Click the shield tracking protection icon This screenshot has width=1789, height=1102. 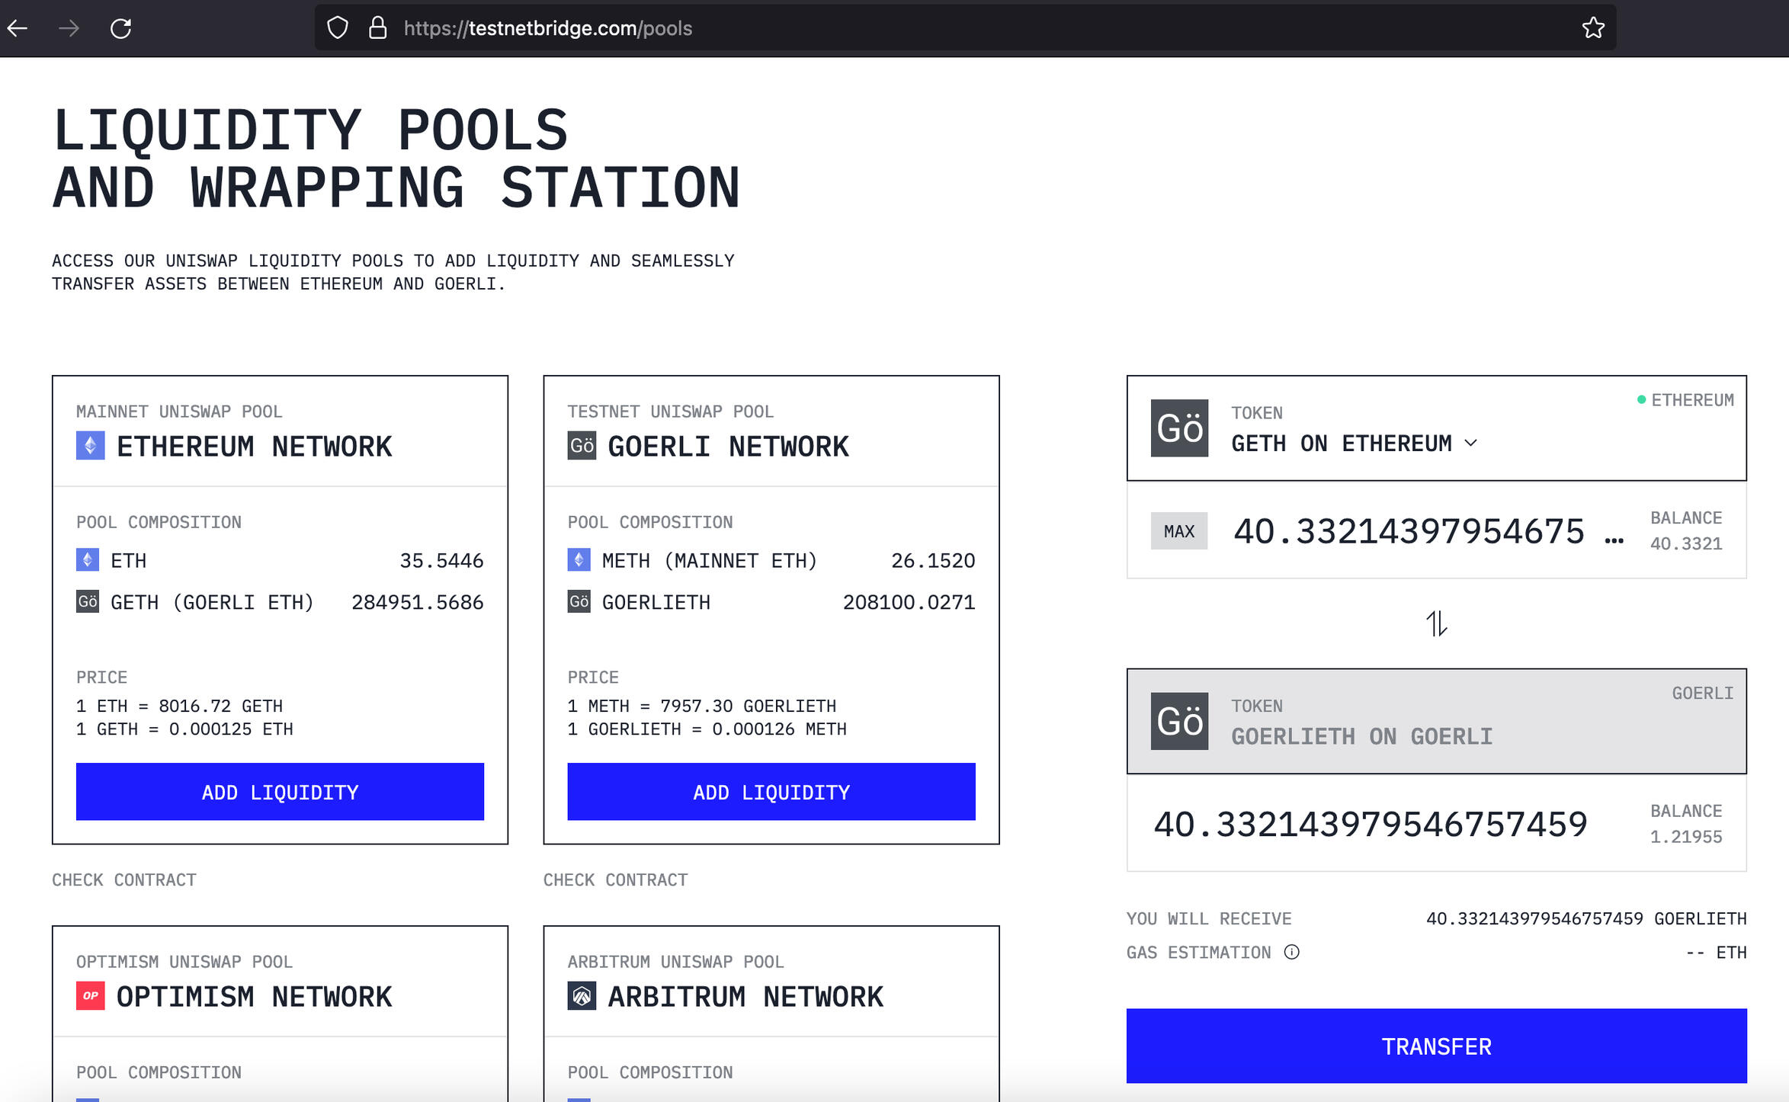(337, 28)
